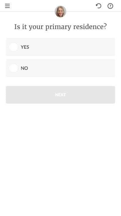Open help via question mark icon
This screenshot has width=121, height=216.
click(x=110, y=6)
